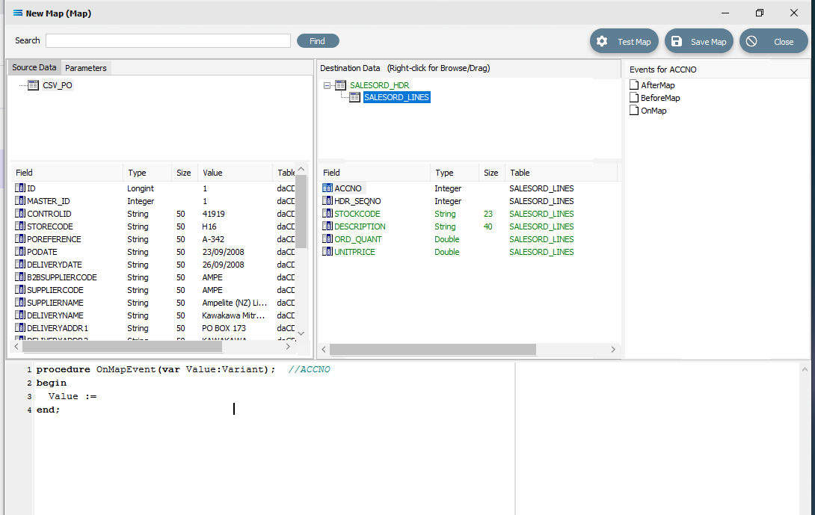The width and height of the screenshot is (815, 515).
Task: Click the DELIVERYADDR1 source field icon
Action: pyautogui.click(x=19, y=328)
